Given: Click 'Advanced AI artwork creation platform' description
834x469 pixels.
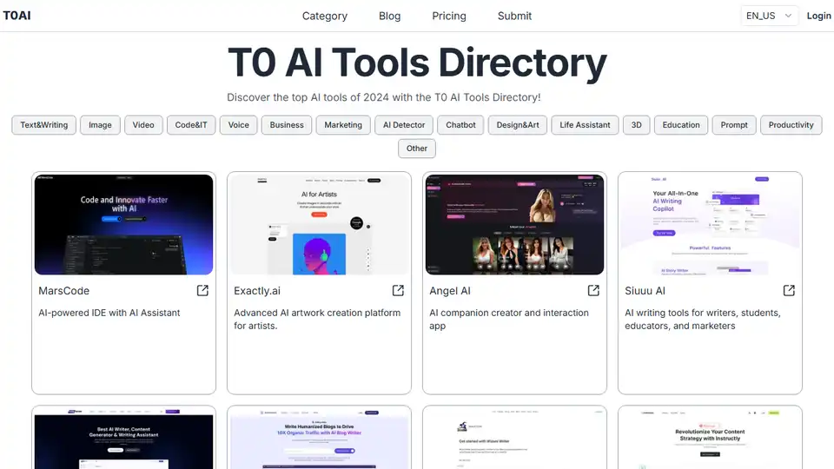Looking at the screenshot, I should (x=317, y=320).
